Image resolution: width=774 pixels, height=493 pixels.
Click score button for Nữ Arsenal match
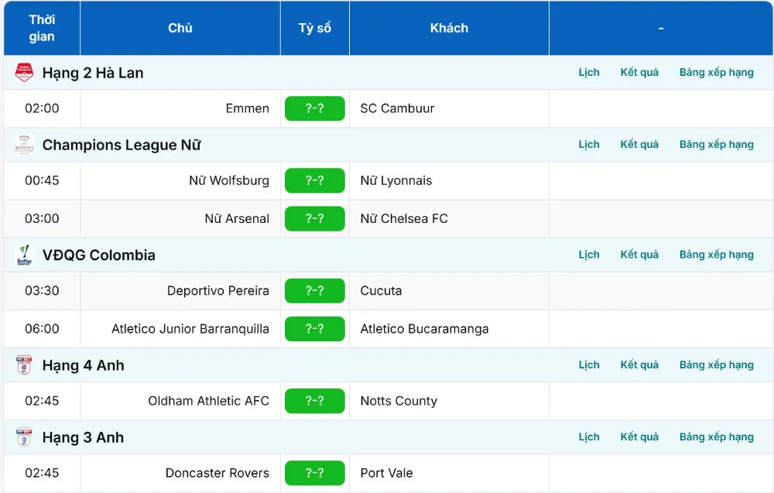coord(314,218)
